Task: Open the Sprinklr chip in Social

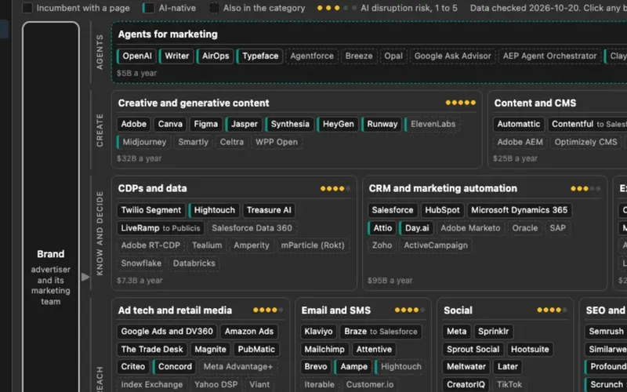Action: point(494,332)
